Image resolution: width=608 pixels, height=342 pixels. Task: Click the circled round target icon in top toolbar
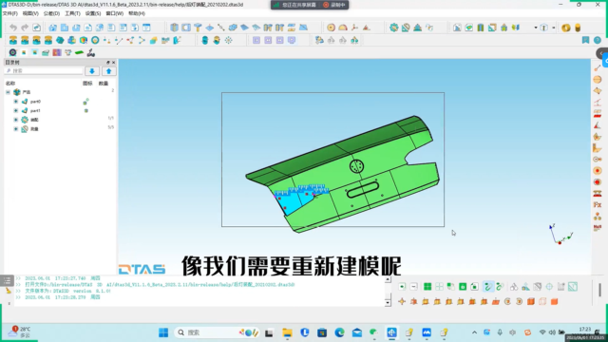(x=332, y=28)
